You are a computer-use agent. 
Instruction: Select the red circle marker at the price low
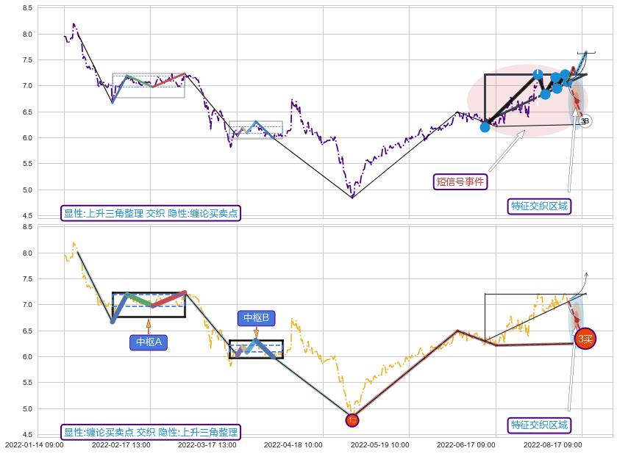click(x=352, y=420)
